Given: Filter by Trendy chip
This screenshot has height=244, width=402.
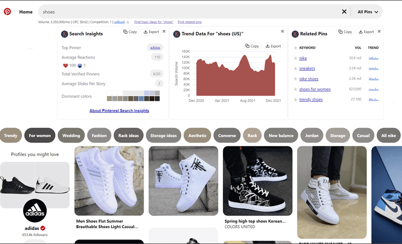Looking at the screenshot, I should coord(11,135).
